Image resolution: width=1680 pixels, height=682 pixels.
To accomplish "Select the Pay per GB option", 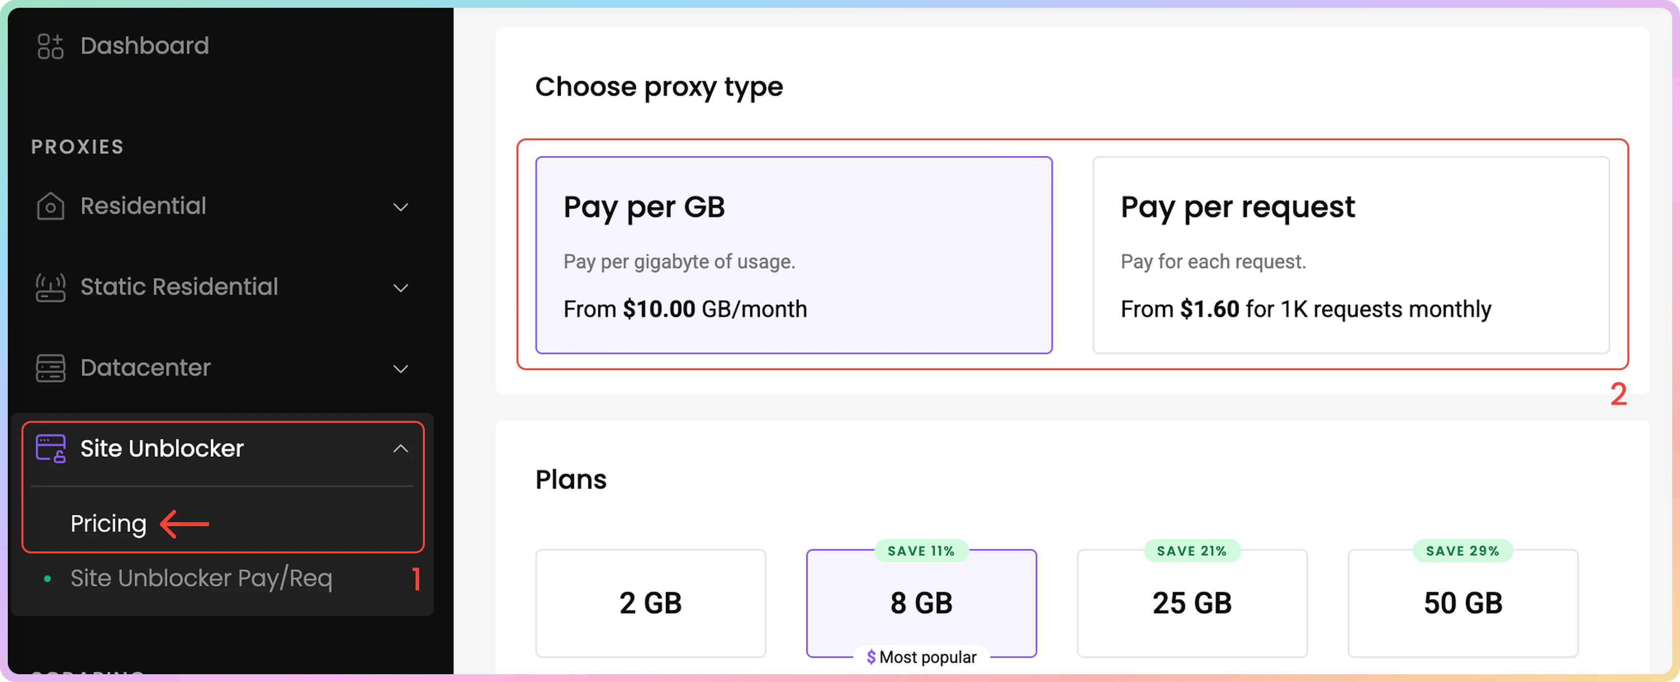I will point(793,255).
